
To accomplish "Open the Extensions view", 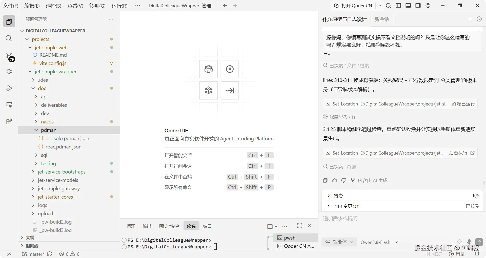I will (x=9, y=121).
